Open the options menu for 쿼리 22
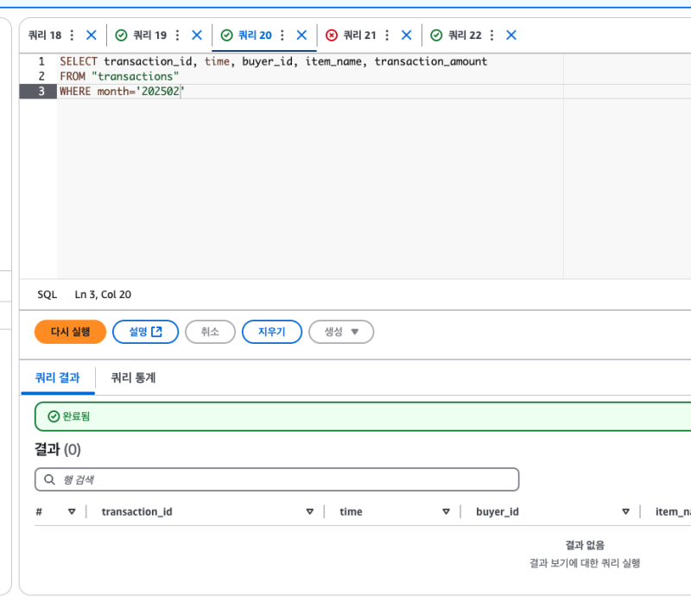 click(492, 35)
